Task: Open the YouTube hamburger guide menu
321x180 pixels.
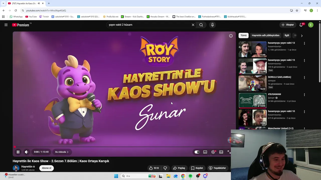Action: click(x=6, y=25)
